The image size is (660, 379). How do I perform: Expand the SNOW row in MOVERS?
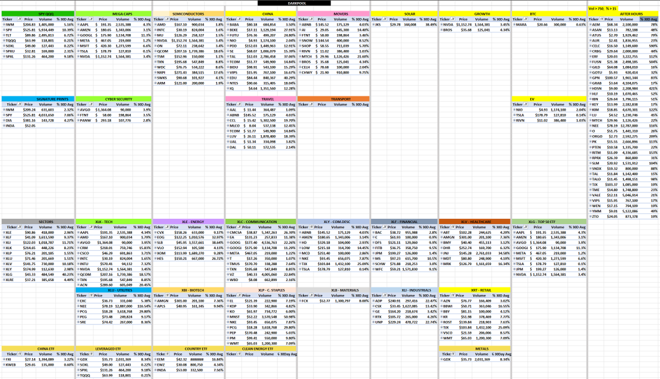click(300, 40)
